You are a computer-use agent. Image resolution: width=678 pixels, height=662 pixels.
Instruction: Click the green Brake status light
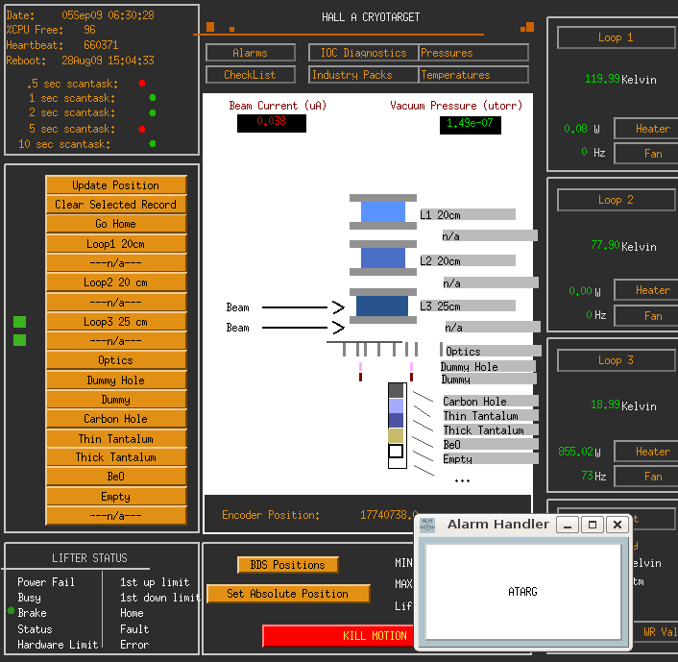11,610
